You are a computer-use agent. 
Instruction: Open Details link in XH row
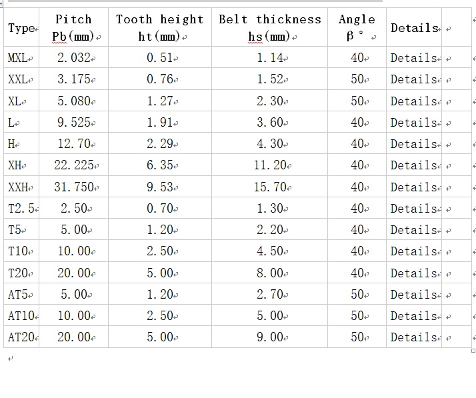coord(413,165)
